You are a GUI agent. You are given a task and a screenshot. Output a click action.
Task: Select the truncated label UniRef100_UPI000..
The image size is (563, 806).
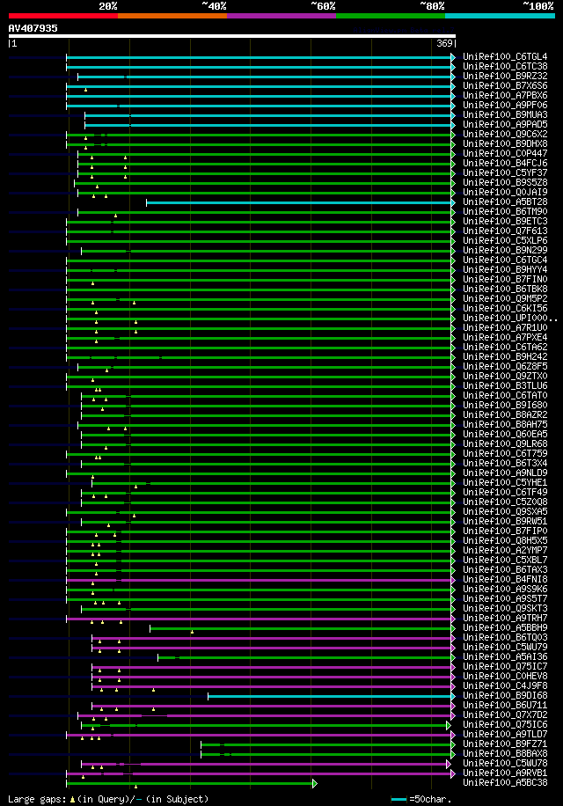(509, 319)
